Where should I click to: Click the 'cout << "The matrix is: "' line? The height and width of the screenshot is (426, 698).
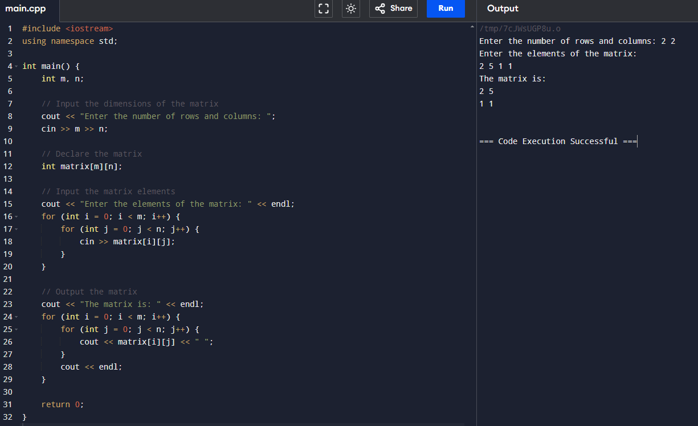(123, 304)
